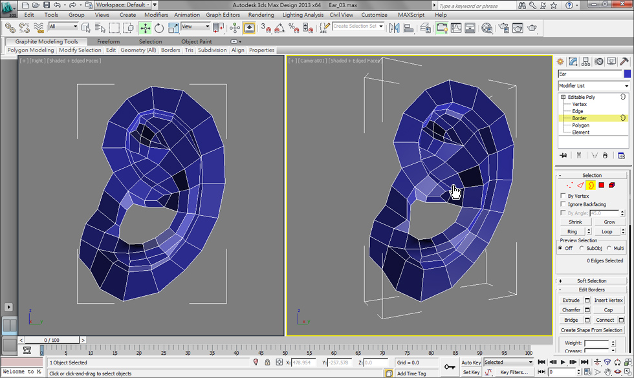
Task: Click the blue object color swatch
Action: click(626, 74)
